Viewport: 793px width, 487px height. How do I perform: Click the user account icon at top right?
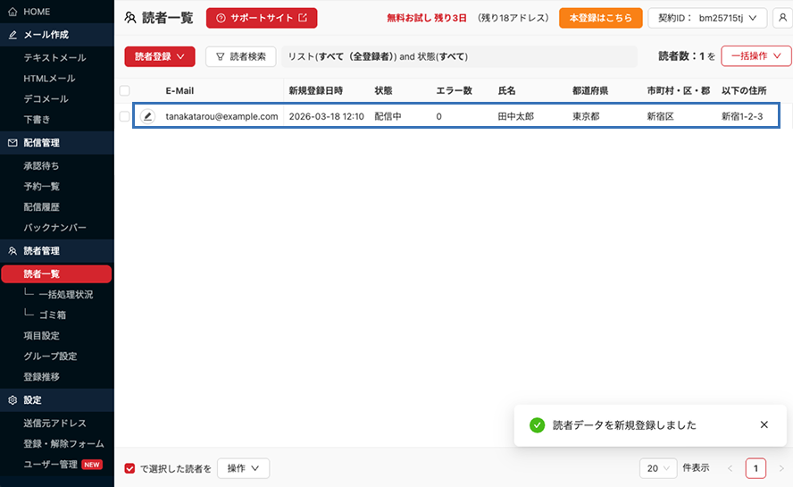point(781,18)
